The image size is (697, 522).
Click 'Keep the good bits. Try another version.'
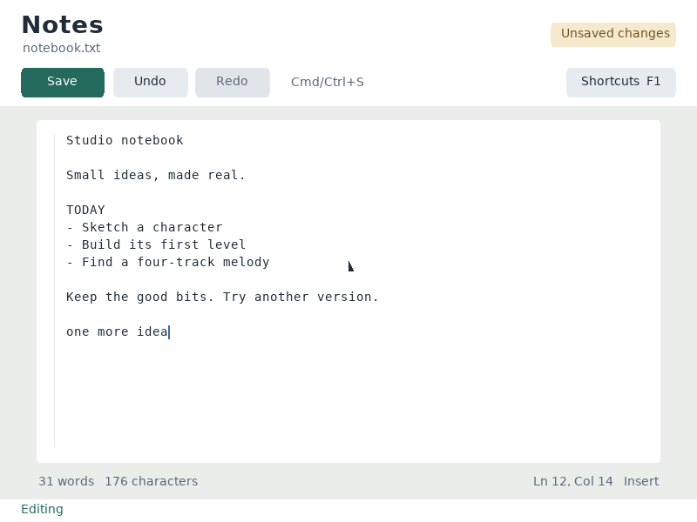(222, 297)
